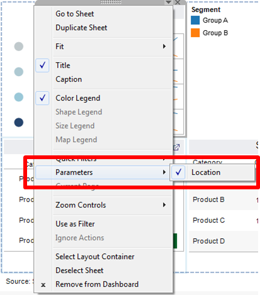
Task: Click the drag handle grip at top
Action: 111,2
